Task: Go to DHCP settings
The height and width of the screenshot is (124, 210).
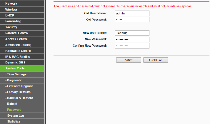Action: point(10,16)
